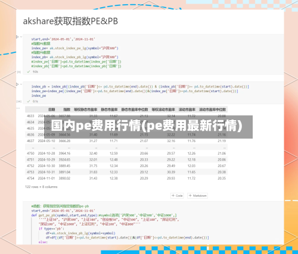
Task: Click the '122 rows × 8 columns' summary
Action: (41, 187)
